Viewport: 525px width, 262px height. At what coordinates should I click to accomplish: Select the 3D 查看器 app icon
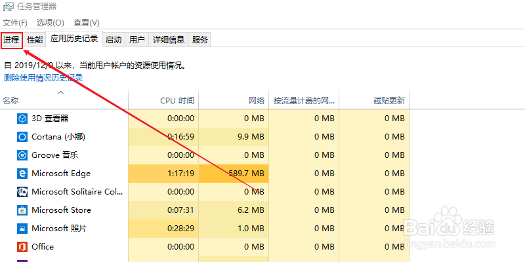coord(22,119)
